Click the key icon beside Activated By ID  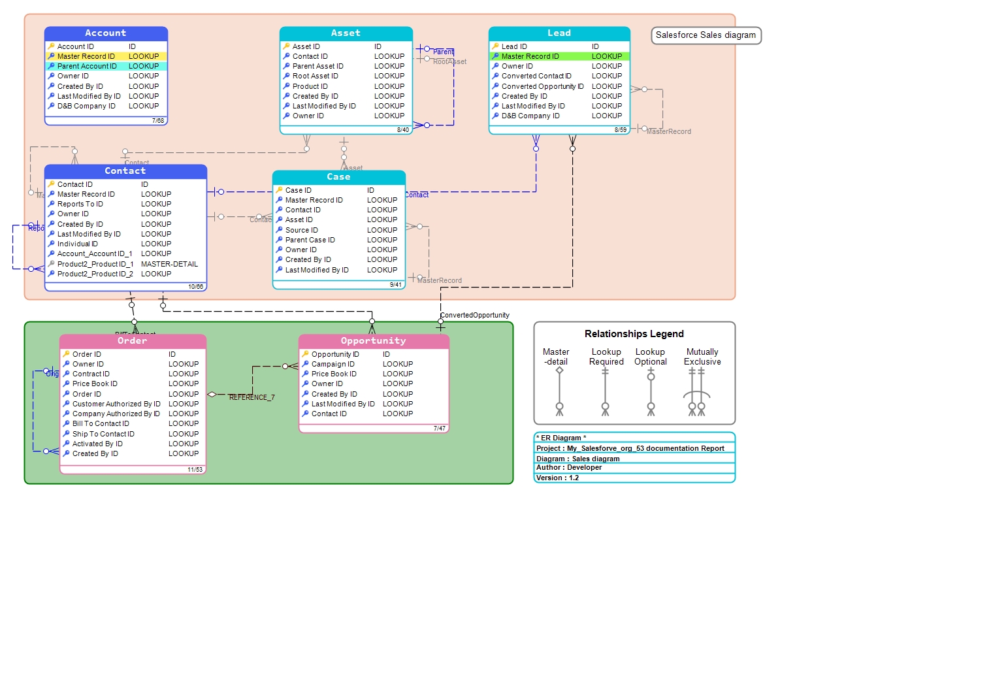pos(66,444)
